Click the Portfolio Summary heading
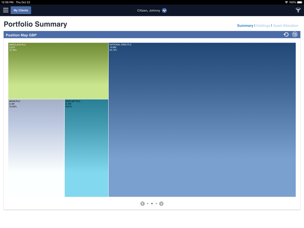Image resolution: width=304 pixels, height=228 pixels. point(36,24)
